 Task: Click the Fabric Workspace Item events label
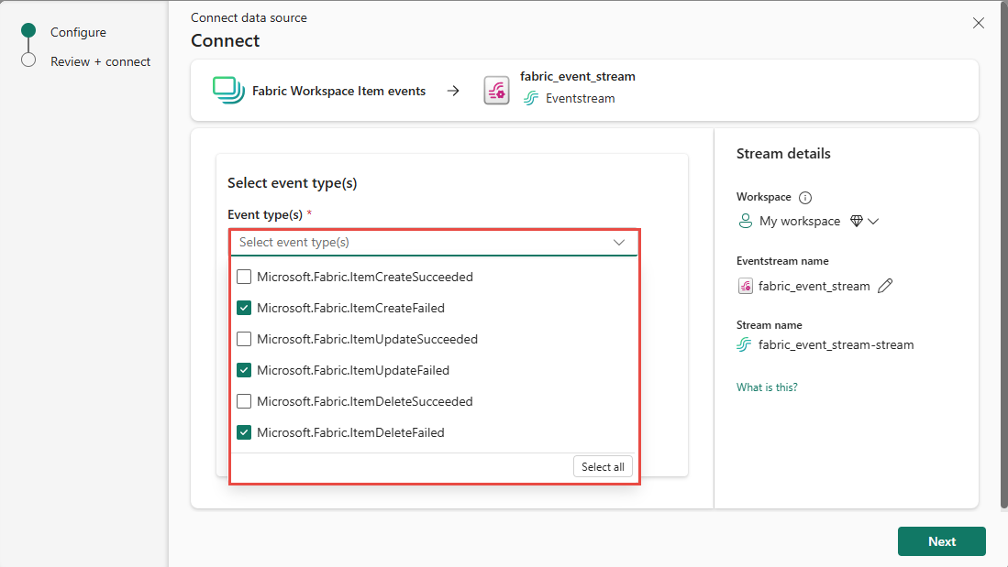(338, 92)
